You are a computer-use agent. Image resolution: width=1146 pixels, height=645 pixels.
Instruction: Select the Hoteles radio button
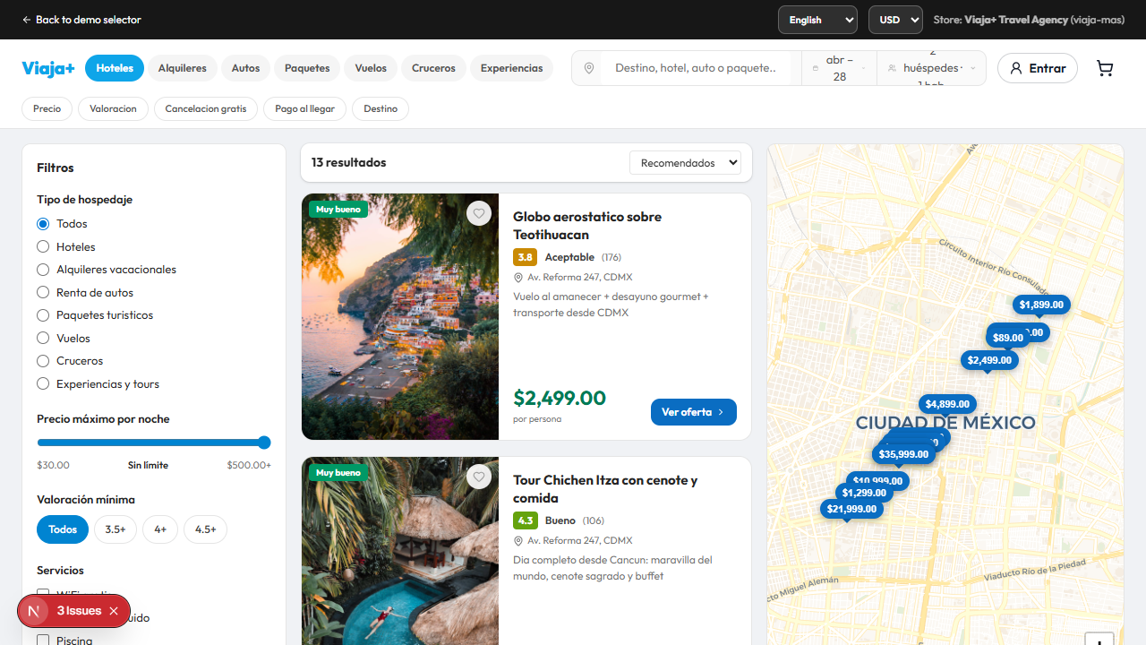point(43,246)
